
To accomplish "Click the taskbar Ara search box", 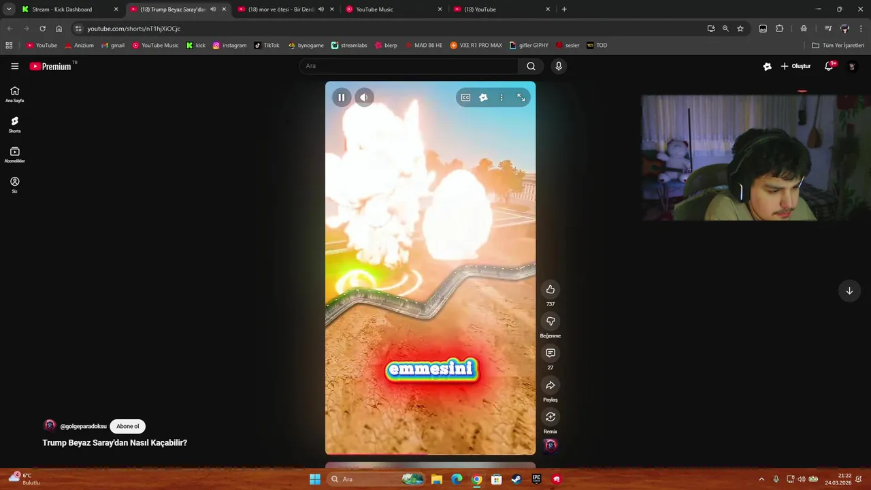I will tap(376, 479).
